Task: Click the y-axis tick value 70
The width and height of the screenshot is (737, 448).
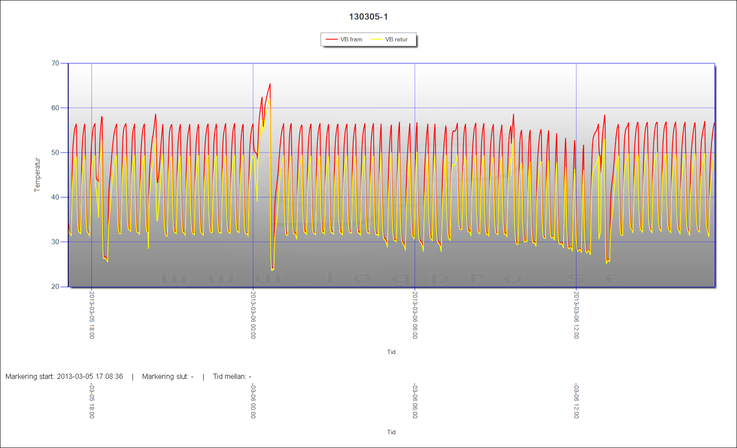Action: coord(55,63)
